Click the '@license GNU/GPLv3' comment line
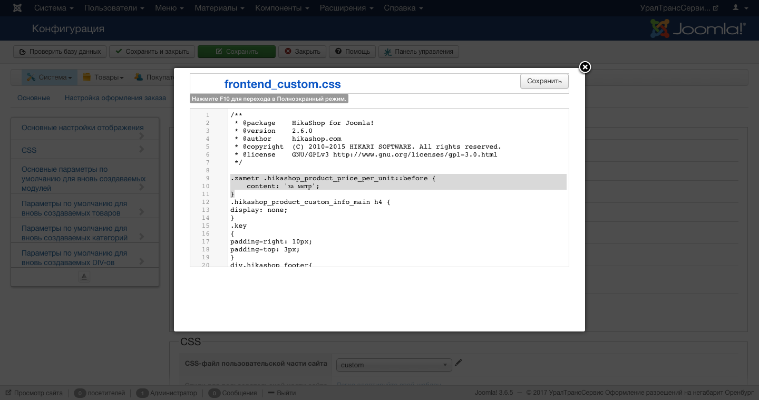The height and width of the screenshot is (400, 759). tap(366, 154)
